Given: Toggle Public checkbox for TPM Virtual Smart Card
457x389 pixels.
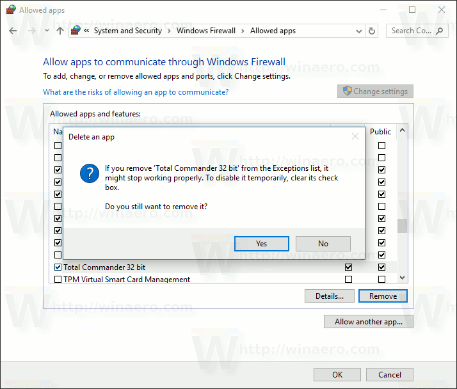Looking at the screenshot, I should pyautogui.click(x=381, y=279).
